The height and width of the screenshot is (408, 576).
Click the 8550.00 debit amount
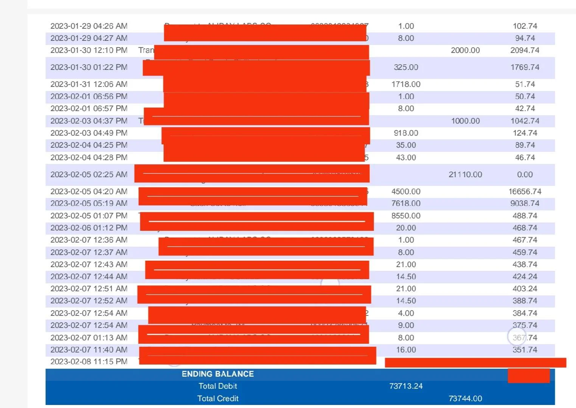click(x=406, y=216)
